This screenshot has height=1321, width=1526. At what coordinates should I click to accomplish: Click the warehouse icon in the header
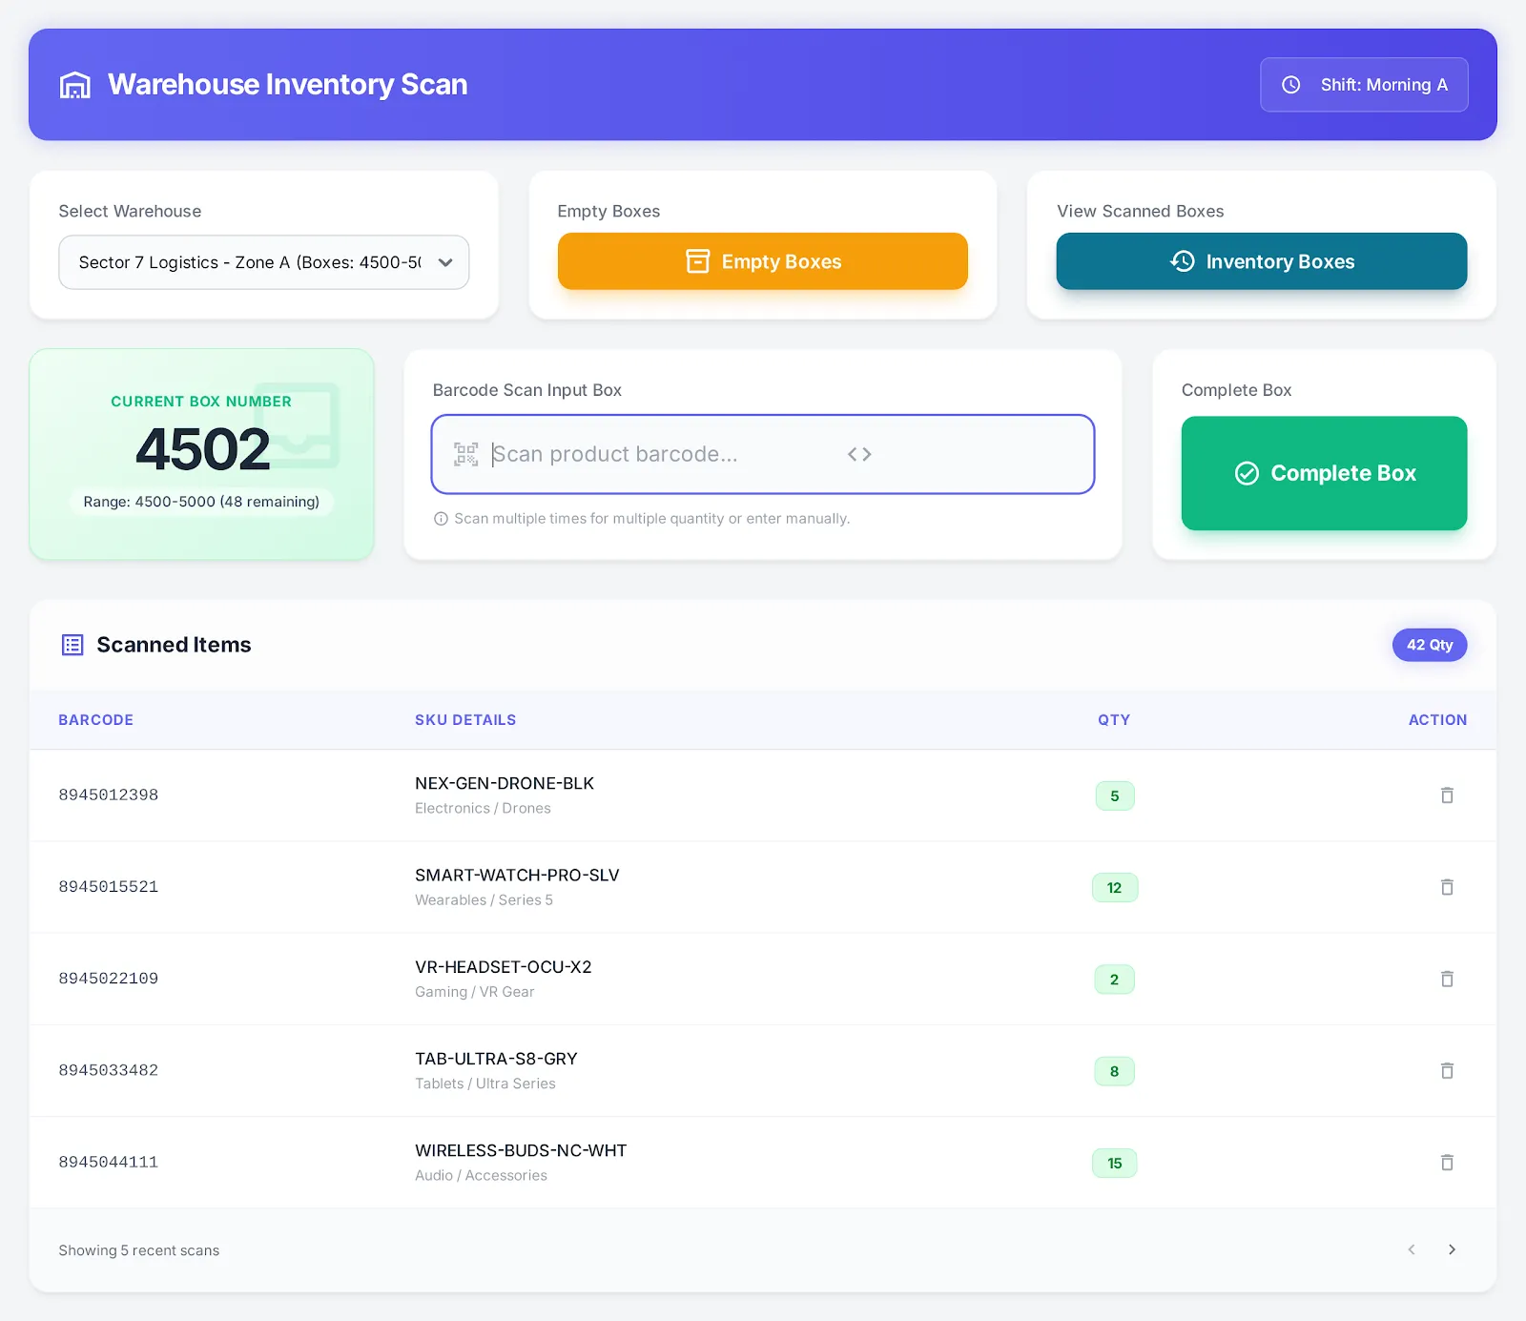tap(74, 84)
